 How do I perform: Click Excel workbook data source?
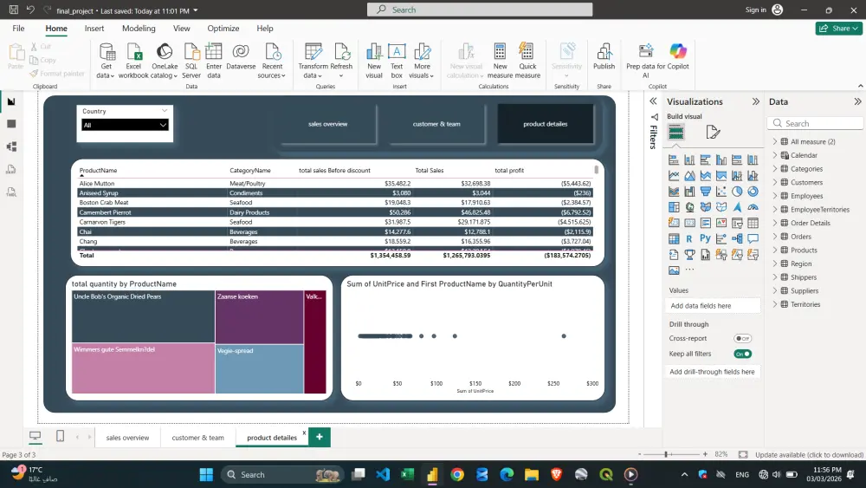pos(133,61)
